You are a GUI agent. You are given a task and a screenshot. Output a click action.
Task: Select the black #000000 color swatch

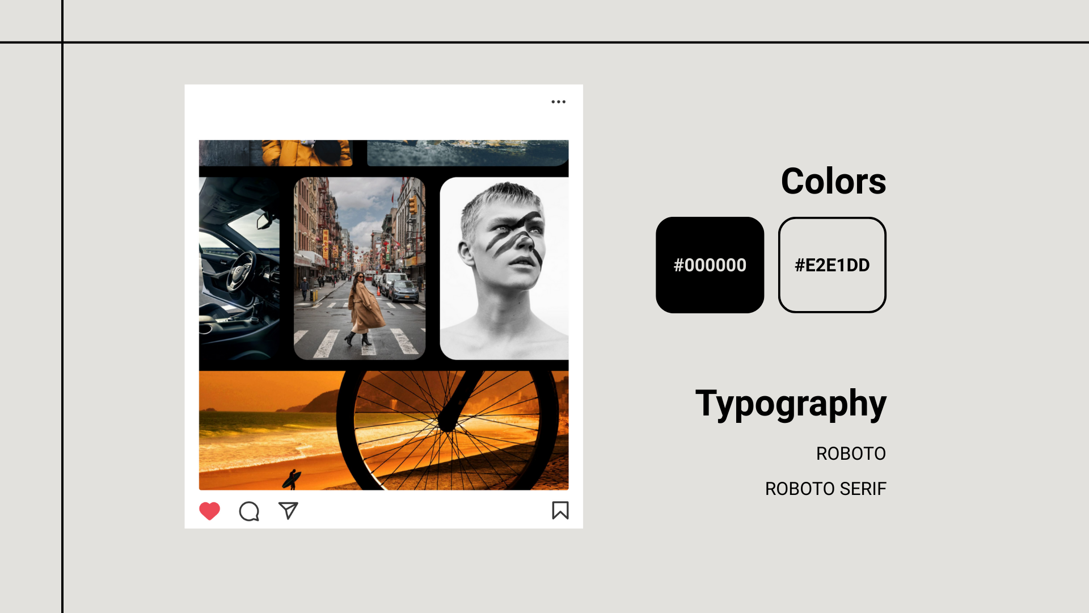[x=710, y=264]
